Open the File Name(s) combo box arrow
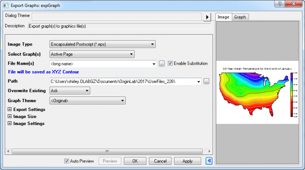305x170 pixels. tap(153, 64)
